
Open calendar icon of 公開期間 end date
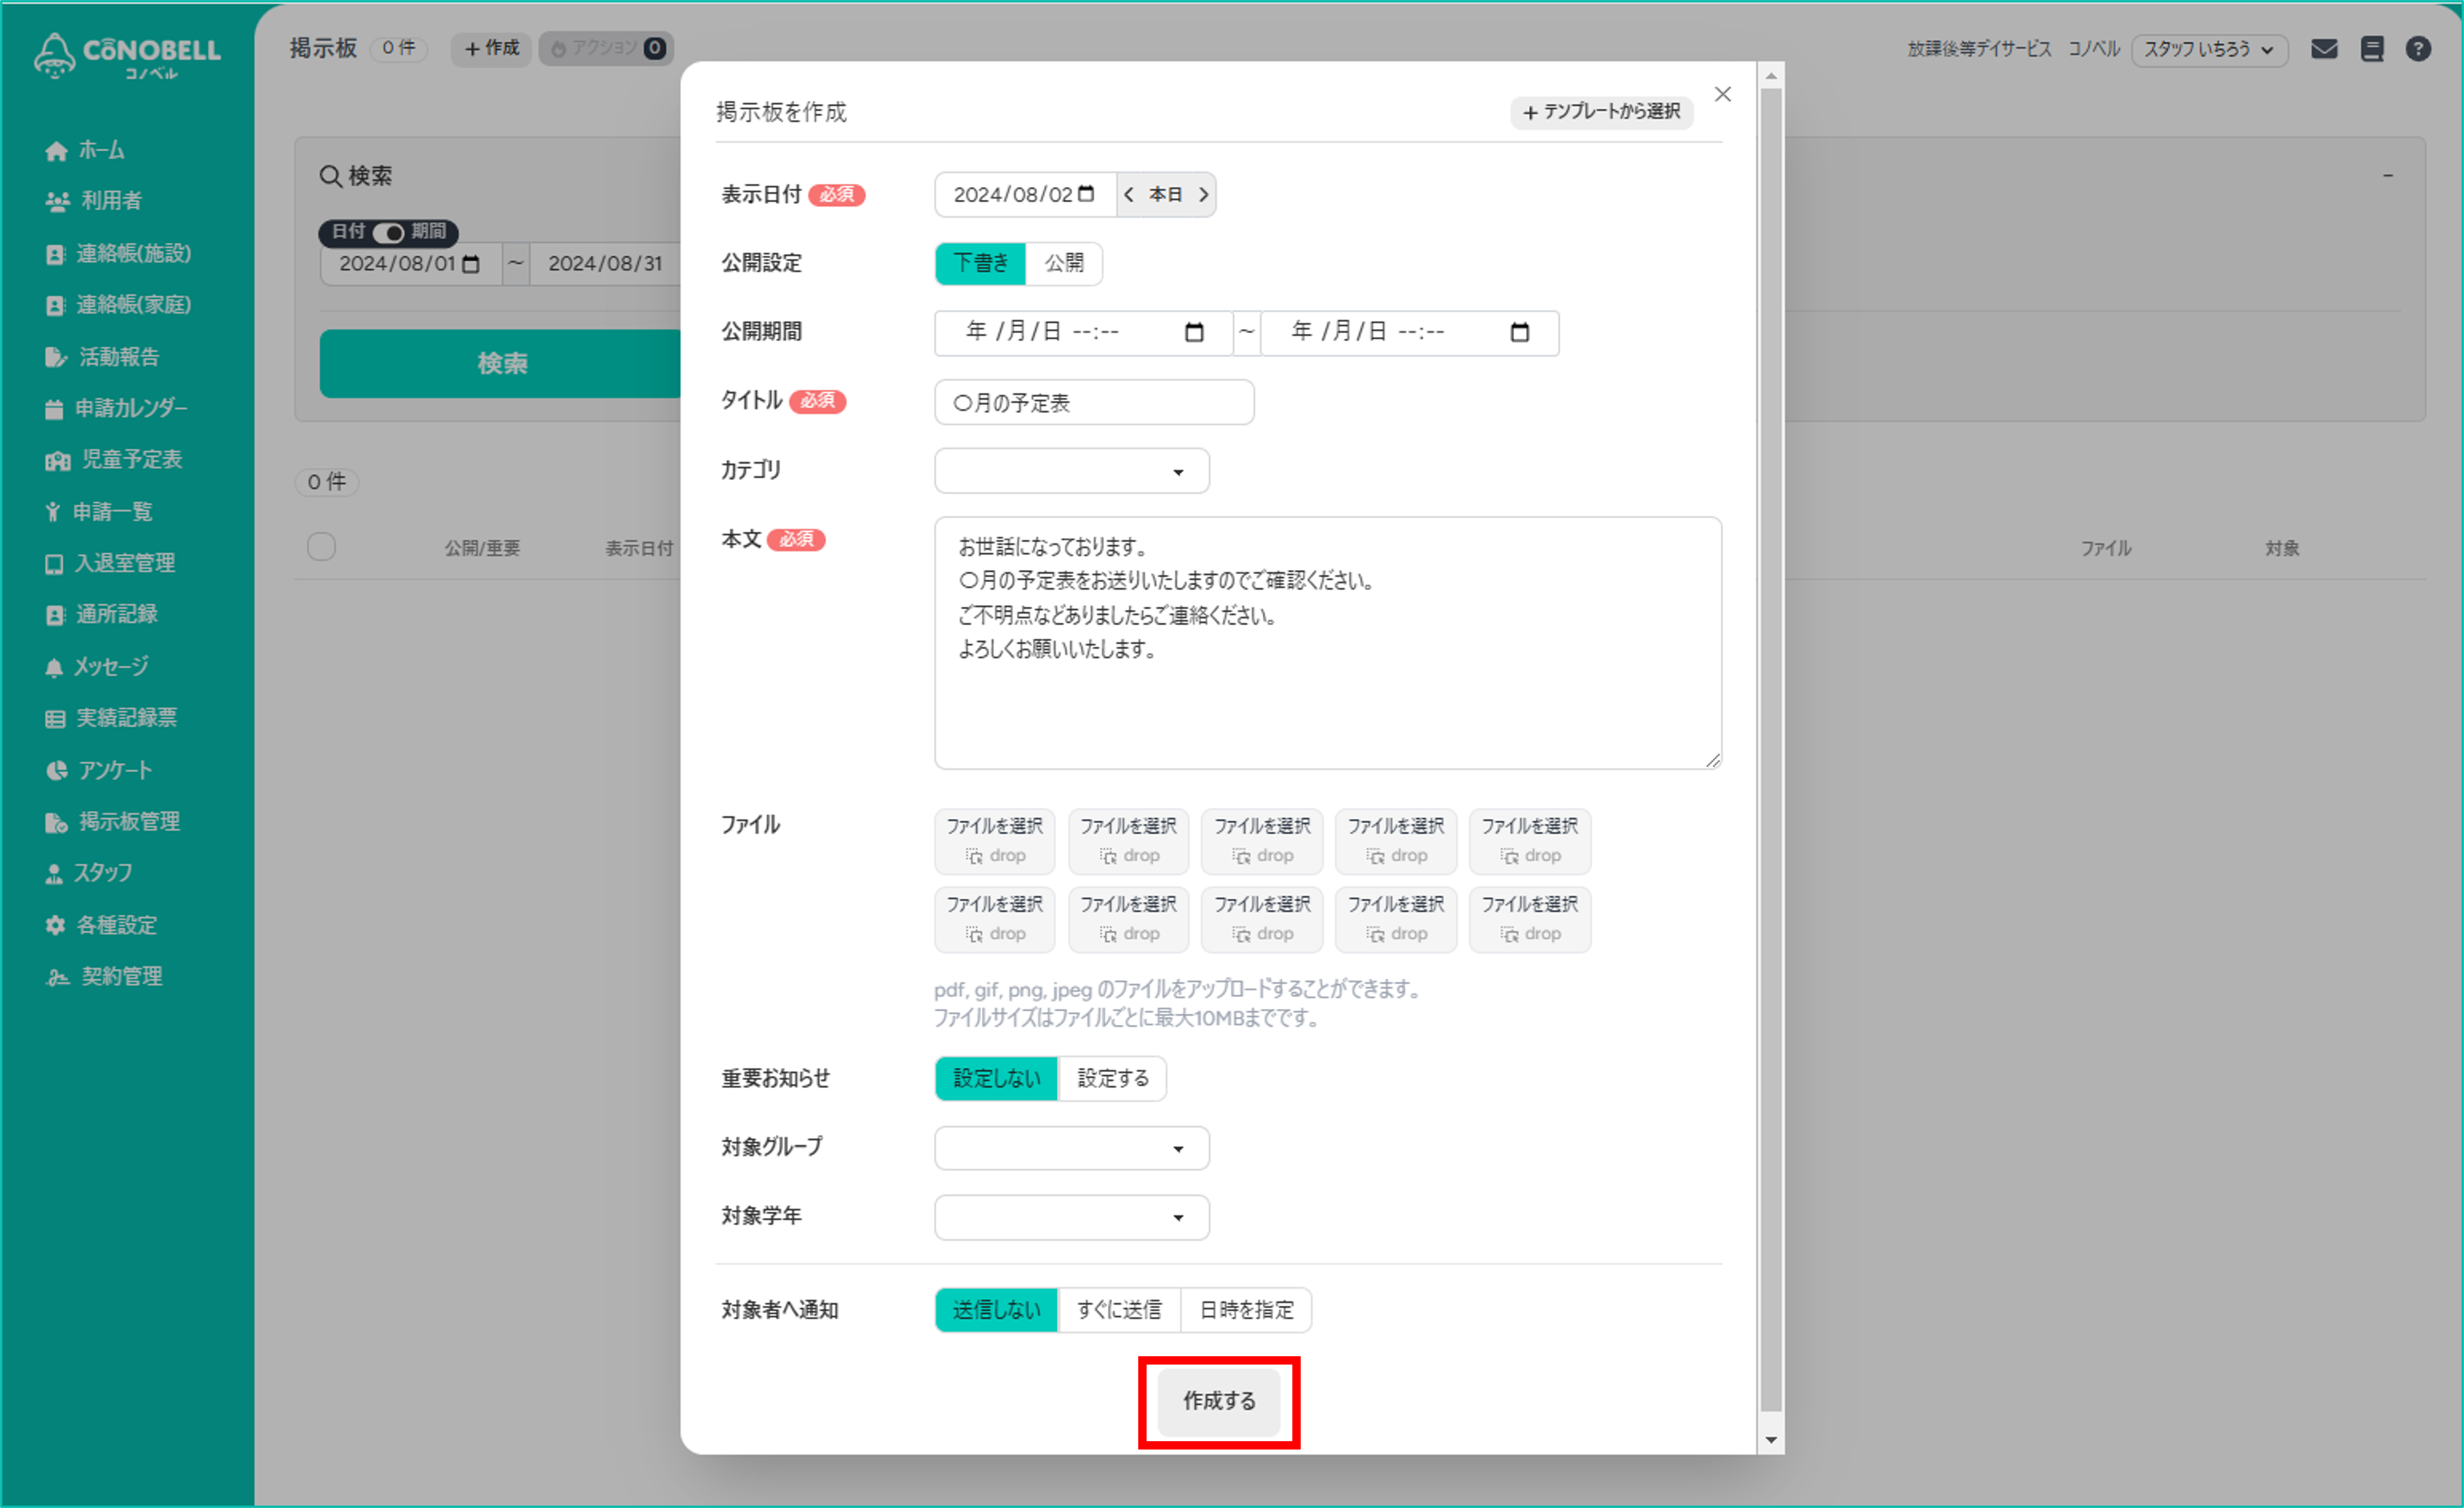click(1520, 332)
